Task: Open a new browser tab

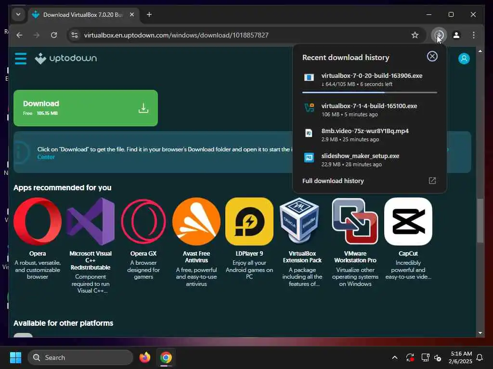Action: (x=149, y=14)
